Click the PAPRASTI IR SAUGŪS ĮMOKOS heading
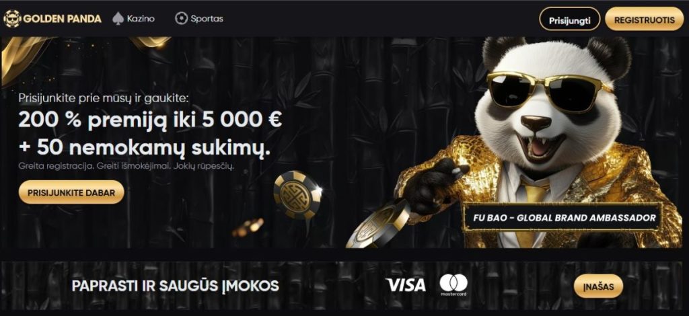689x316 pixels. 176,286
